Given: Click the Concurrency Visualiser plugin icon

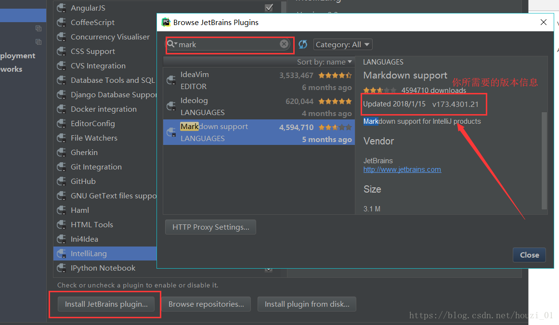Looking at the screenshot, I should pyautogui.click(x=61, y=37).
